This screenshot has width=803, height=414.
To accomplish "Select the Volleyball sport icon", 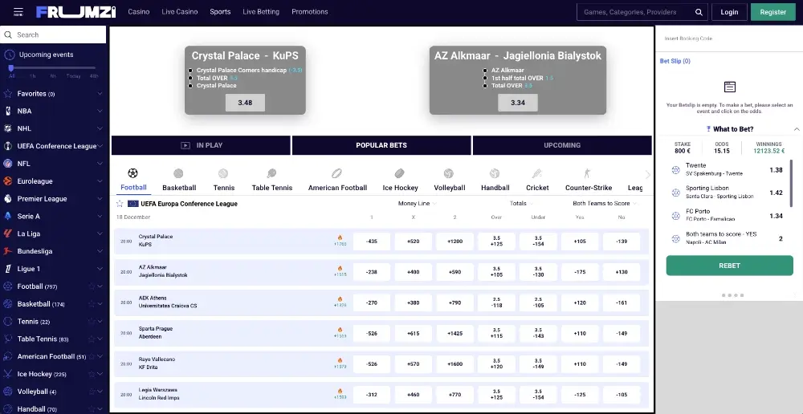I will 449,173.
